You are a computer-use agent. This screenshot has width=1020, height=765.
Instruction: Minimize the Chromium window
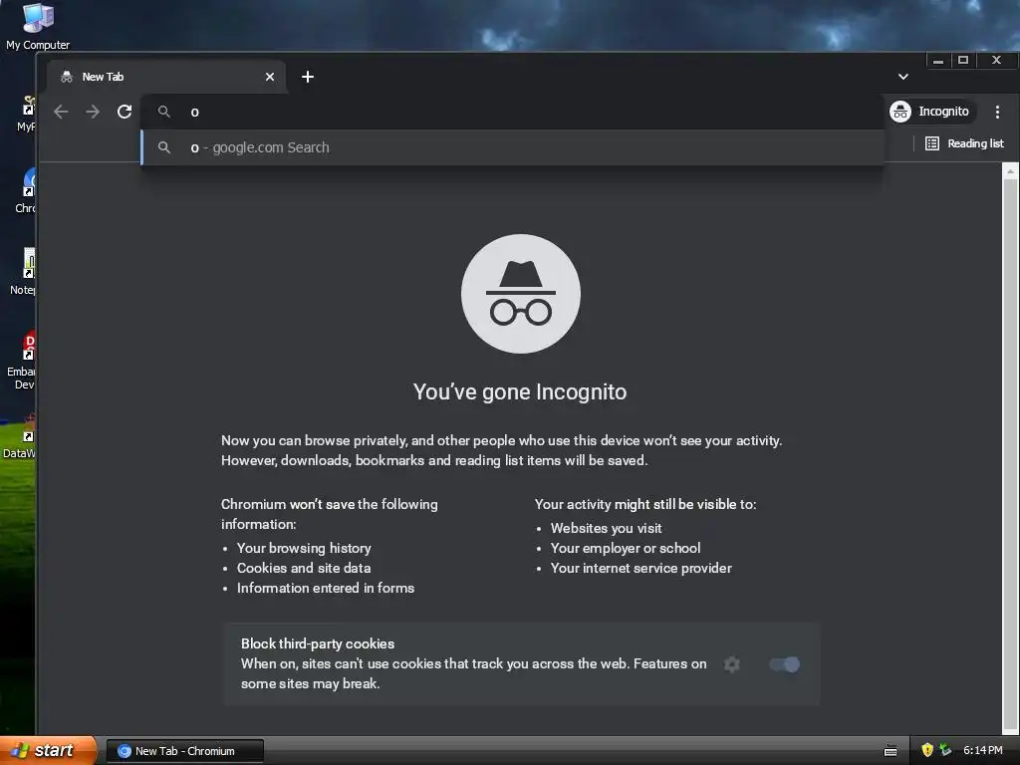tap(938, 60)
